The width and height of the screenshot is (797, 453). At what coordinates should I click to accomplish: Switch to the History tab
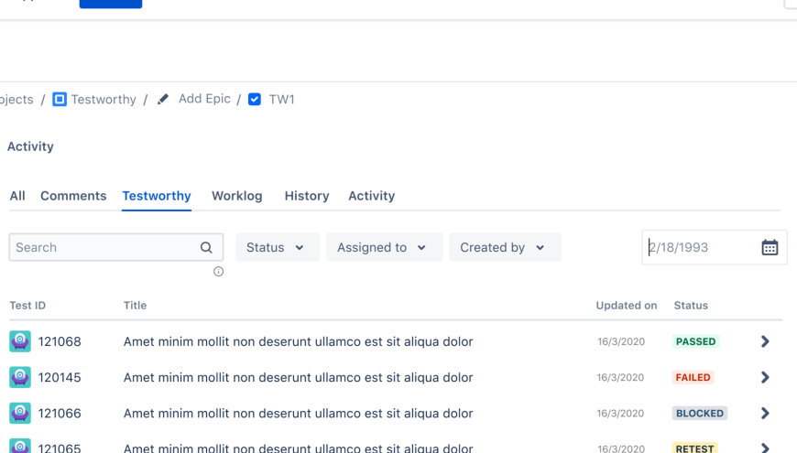click(x=306, y=196)
